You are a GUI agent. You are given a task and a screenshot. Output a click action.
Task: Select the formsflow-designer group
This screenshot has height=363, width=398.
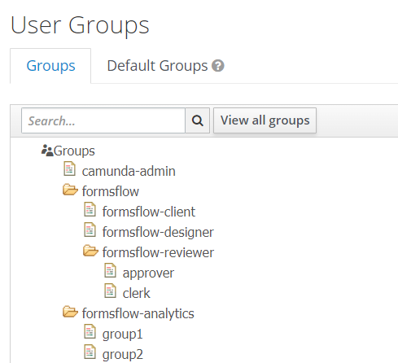coord(158,232)
